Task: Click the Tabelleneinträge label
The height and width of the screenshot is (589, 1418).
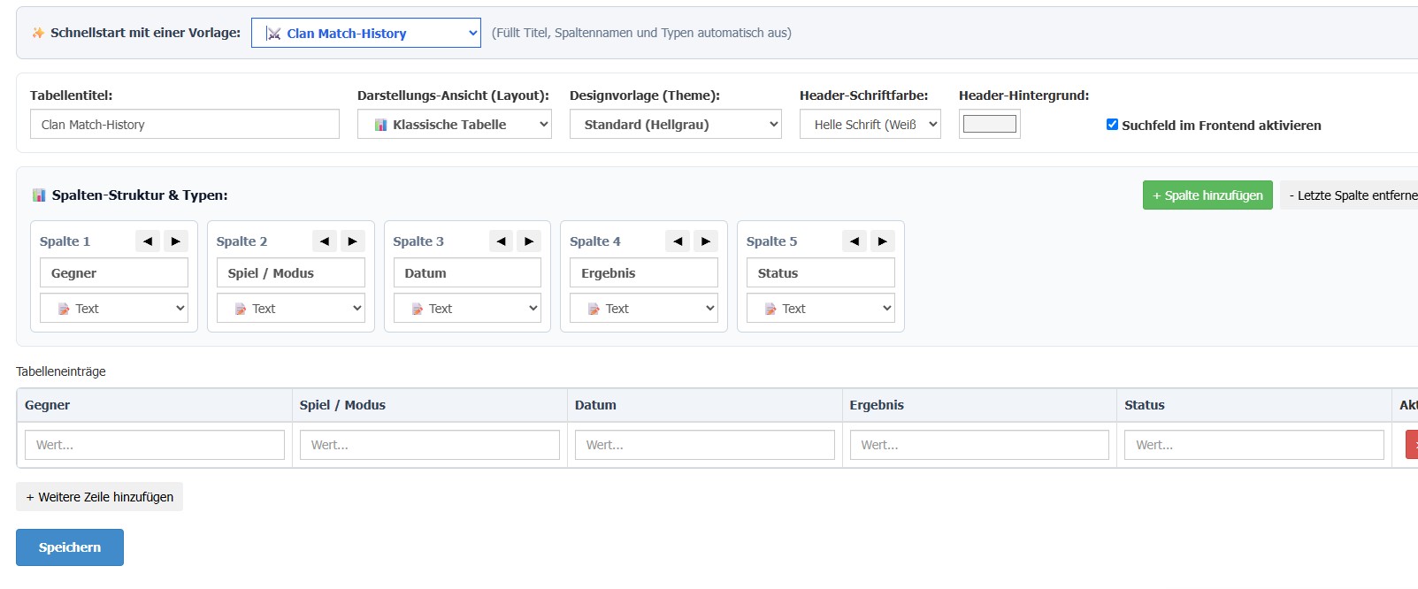Action: pyautogui.click(x=61, y=371)
